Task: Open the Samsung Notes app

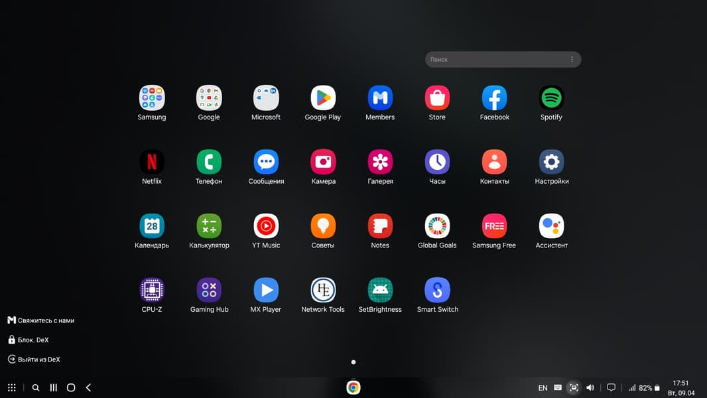Action: click(x=380, y=226)
